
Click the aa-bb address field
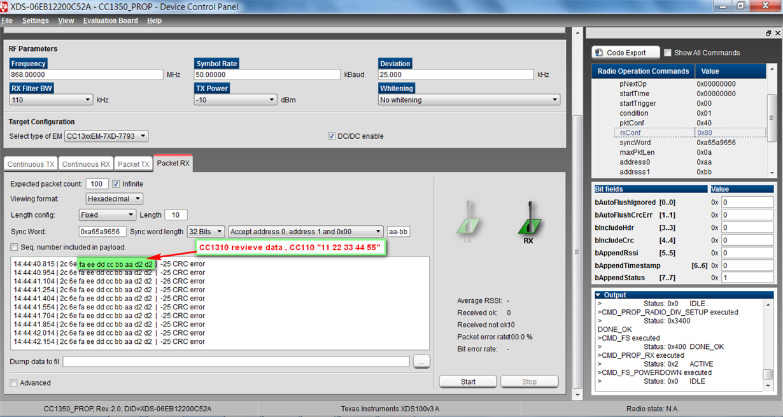coord(399,232)
